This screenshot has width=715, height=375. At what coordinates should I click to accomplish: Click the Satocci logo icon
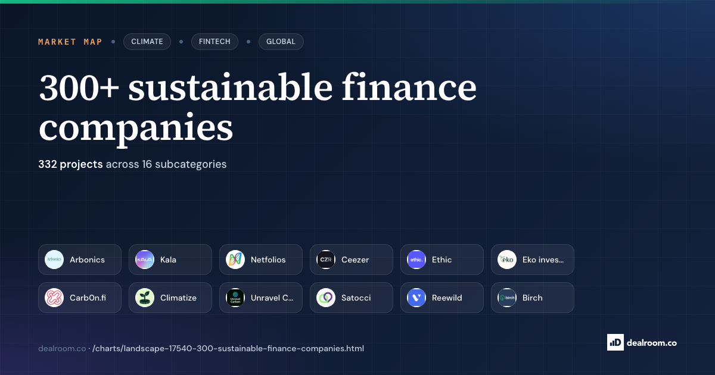pyautogui.click(x=326, y=298)
